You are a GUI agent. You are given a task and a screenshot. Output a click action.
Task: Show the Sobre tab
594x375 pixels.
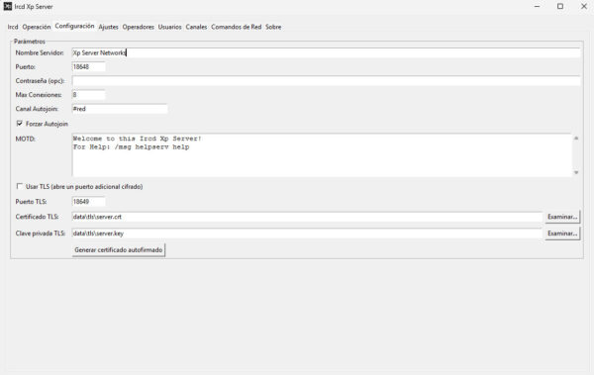273,27
